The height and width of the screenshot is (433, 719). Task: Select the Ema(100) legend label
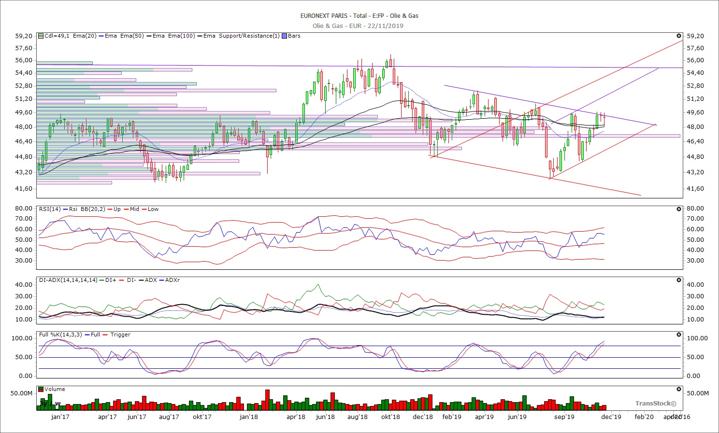pyautogui.click(x=181, y=36)
